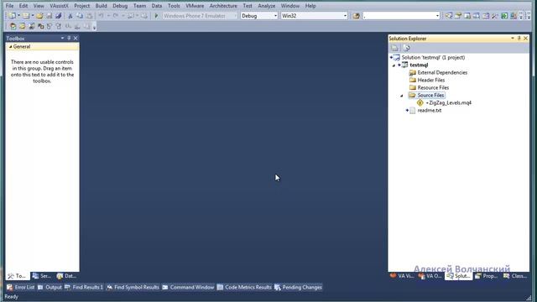Open the Solution Configurations Debug dropdown

click(275, 16)
